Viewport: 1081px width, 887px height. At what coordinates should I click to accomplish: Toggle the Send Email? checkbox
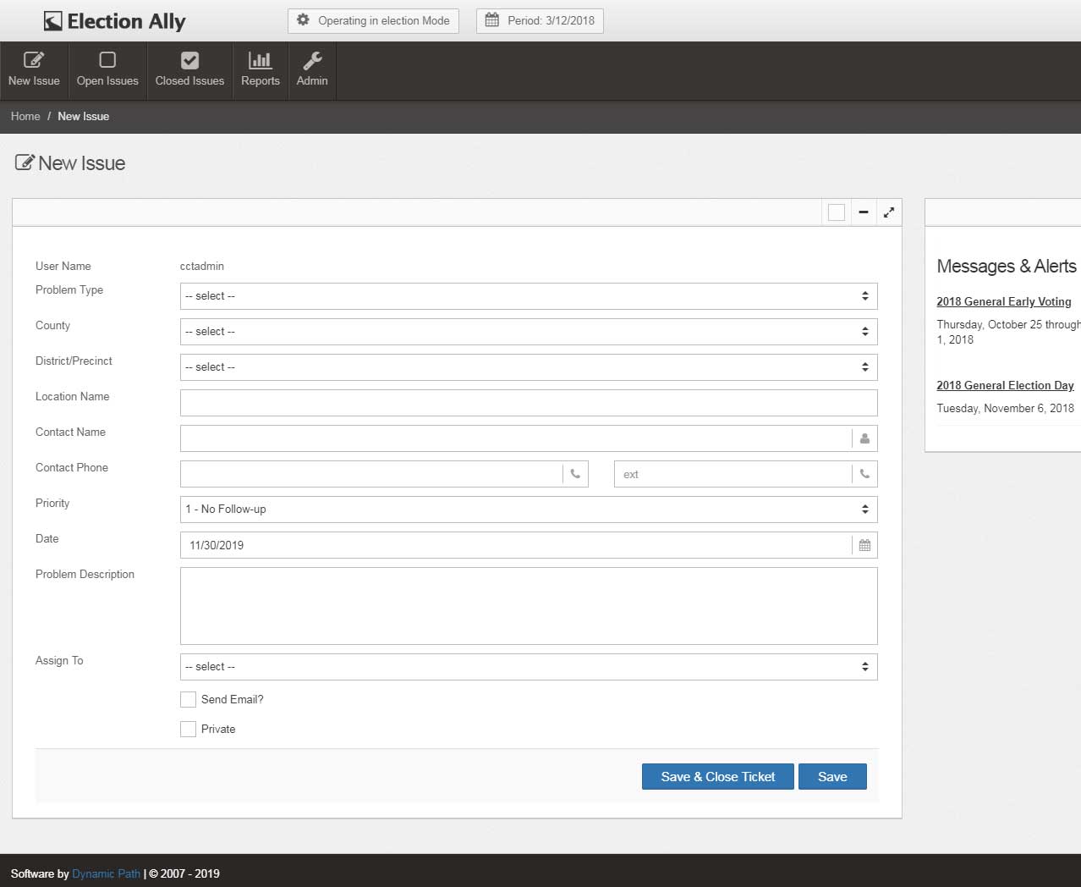click(x=188, y=700)
